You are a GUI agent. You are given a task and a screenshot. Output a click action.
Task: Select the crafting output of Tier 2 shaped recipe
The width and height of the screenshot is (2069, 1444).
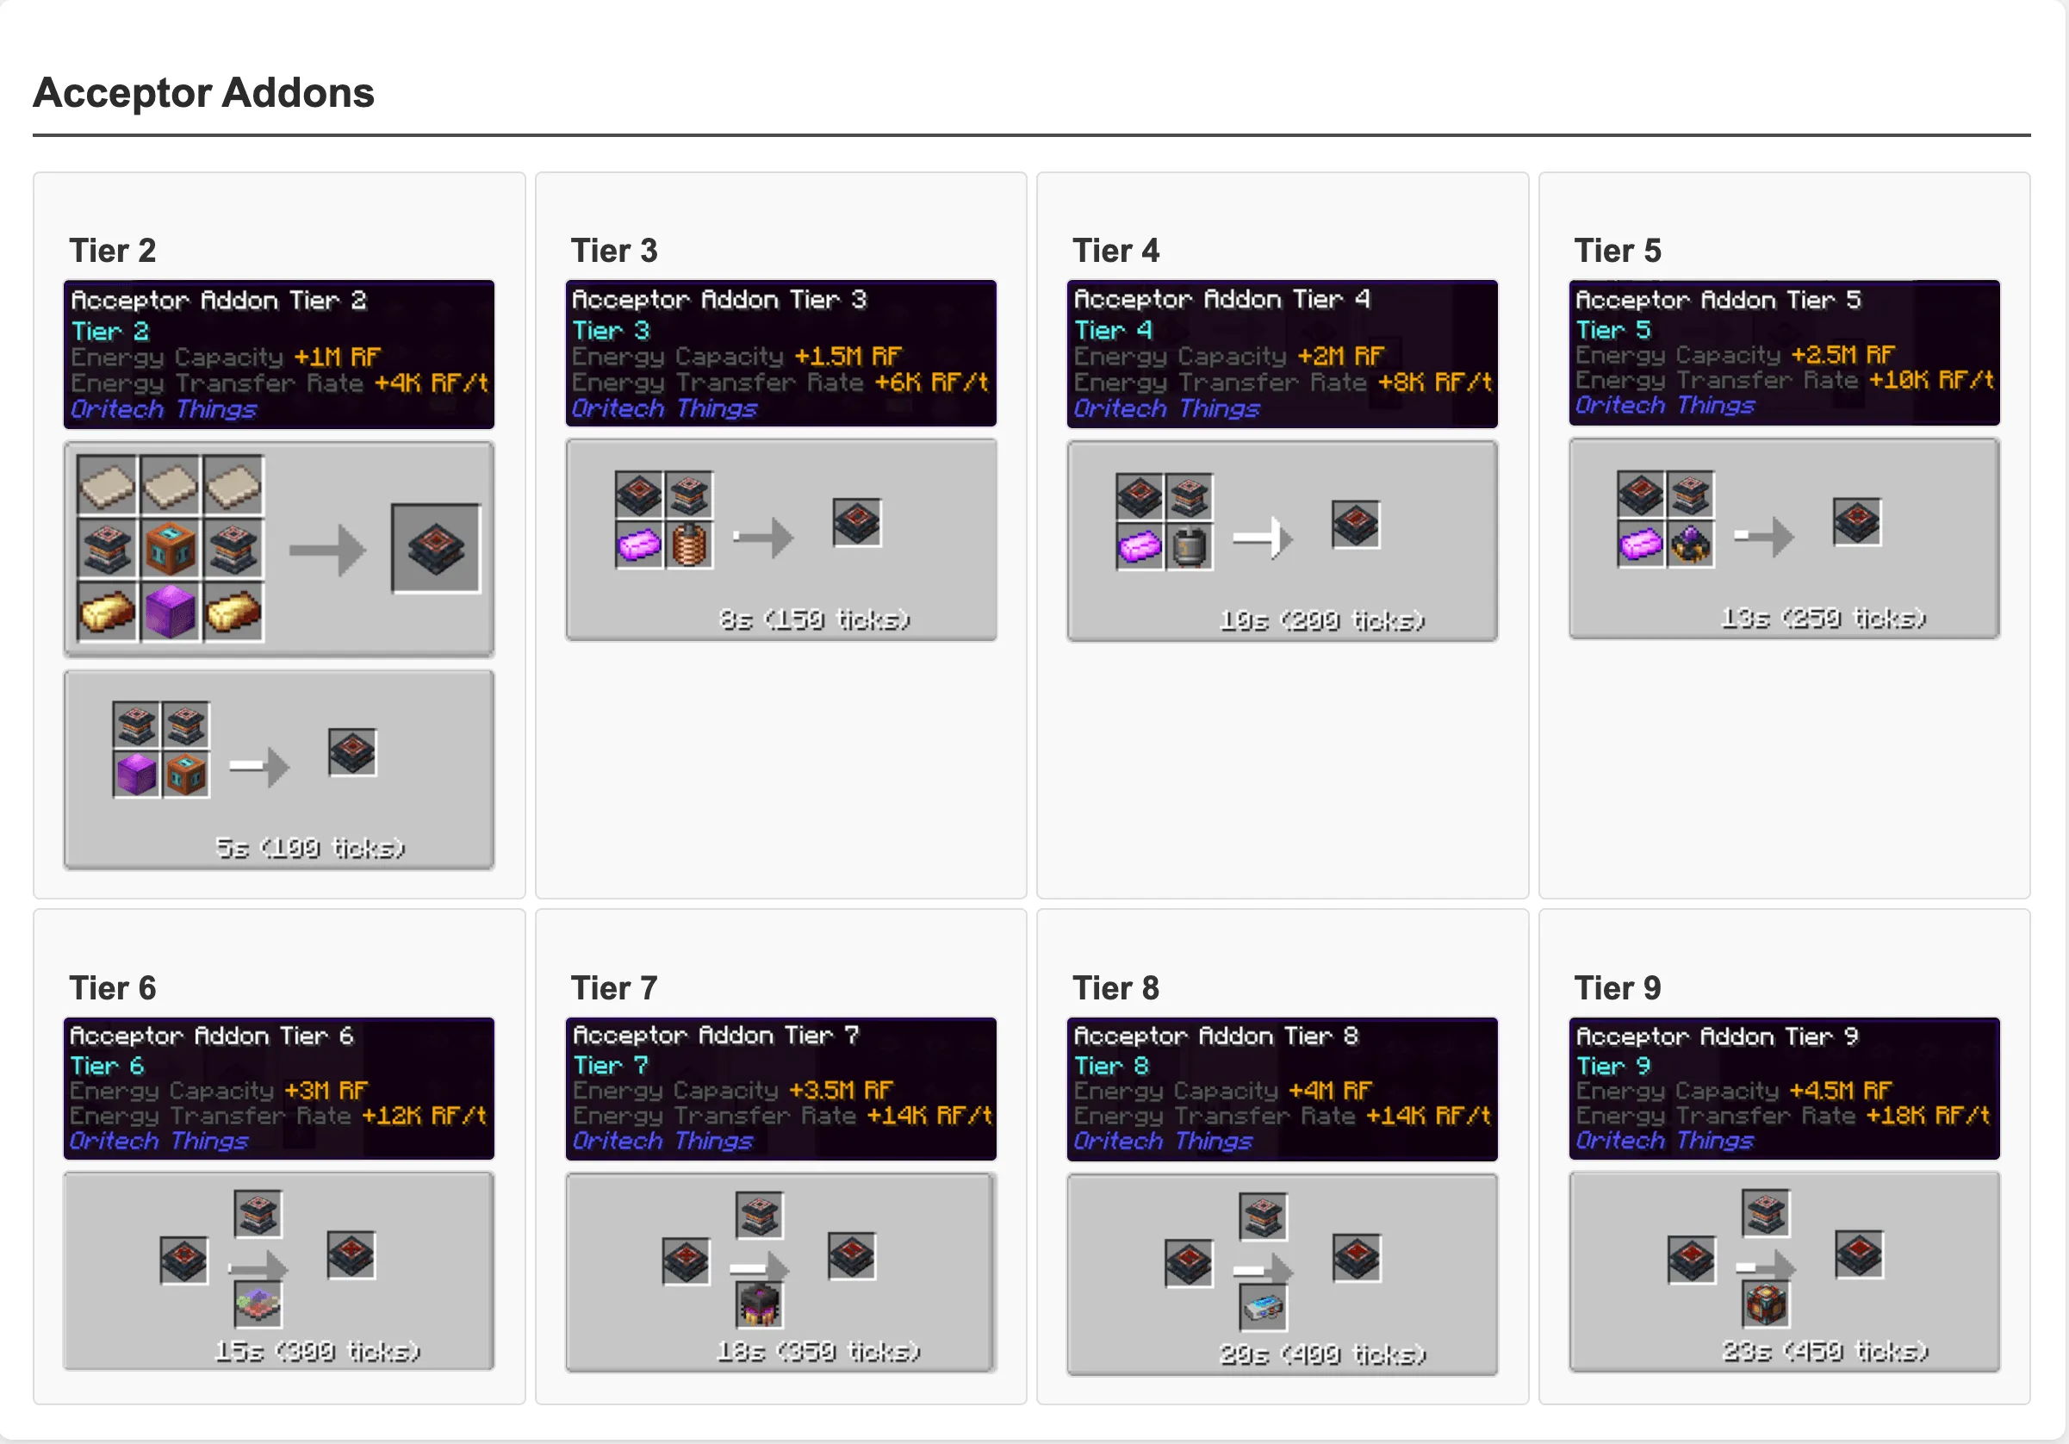436,550
